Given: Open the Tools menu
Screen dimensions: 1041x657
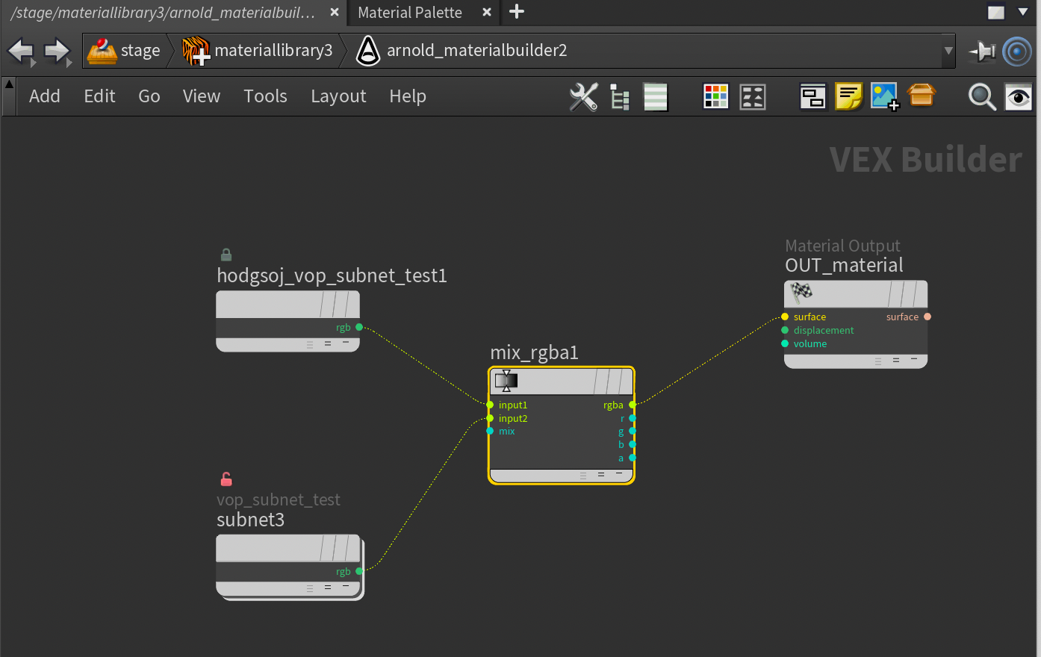Looking at the screenshot, I should 265,96.
